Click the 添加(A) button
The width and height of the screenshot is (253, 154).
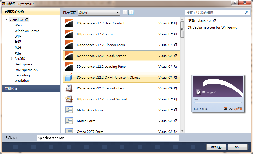tap(216, 147)
